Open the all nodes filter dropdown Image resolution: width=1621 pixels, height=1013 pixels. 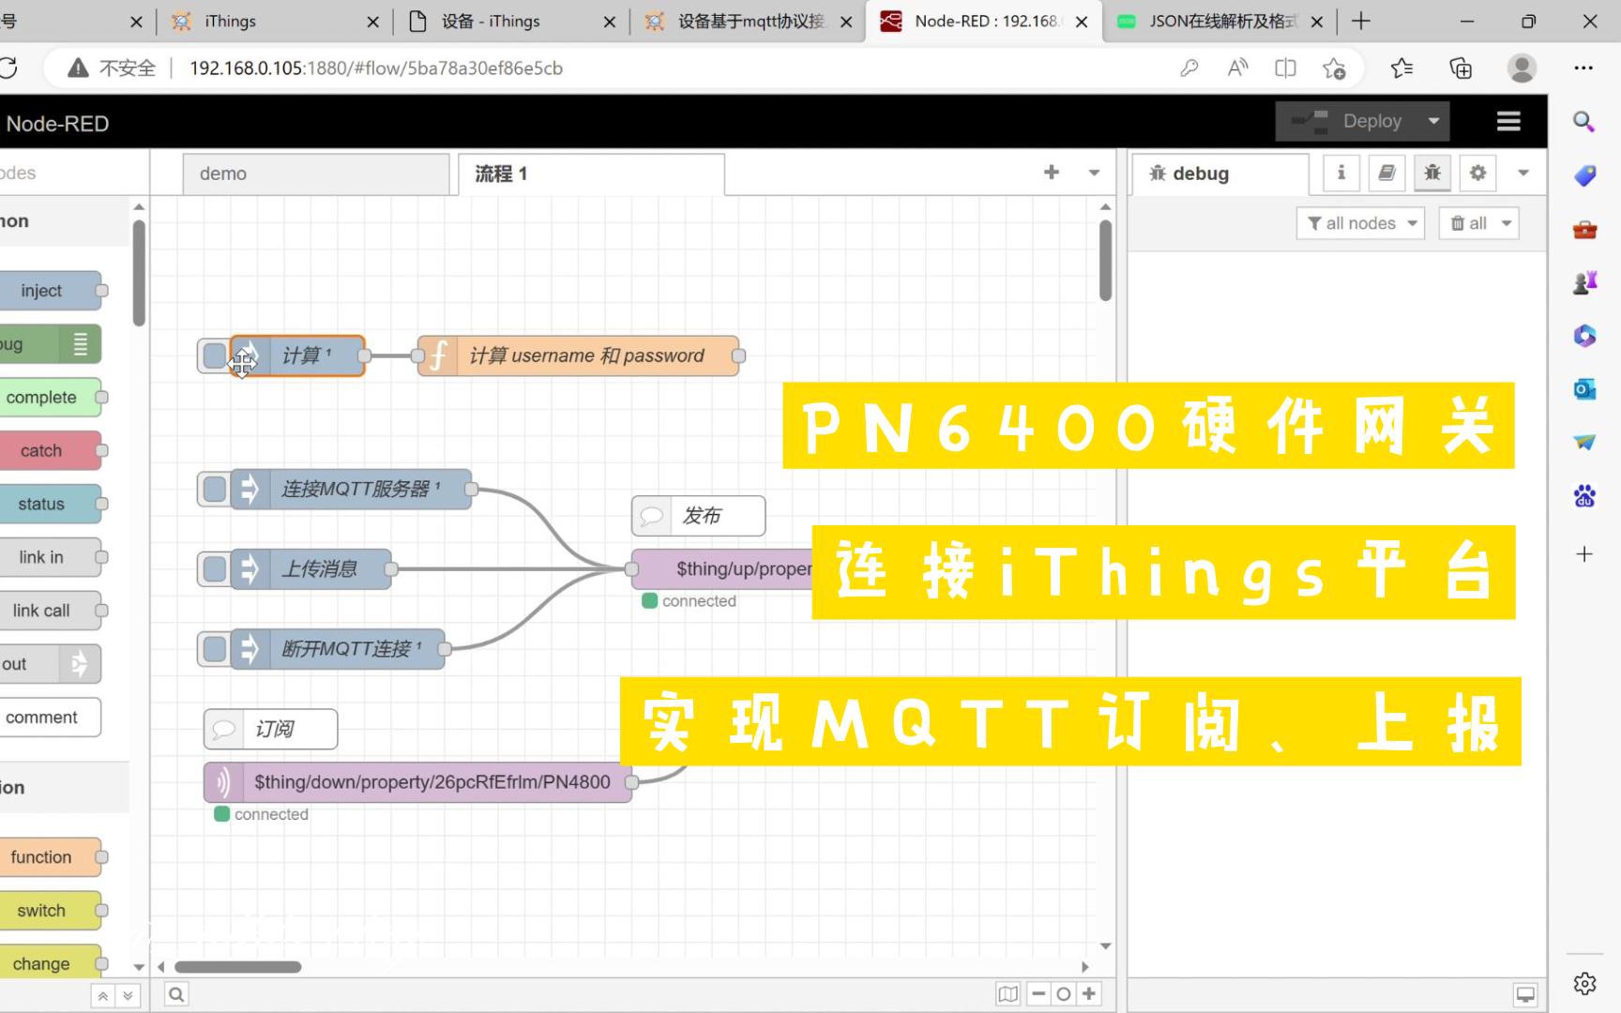[1360, 223]
